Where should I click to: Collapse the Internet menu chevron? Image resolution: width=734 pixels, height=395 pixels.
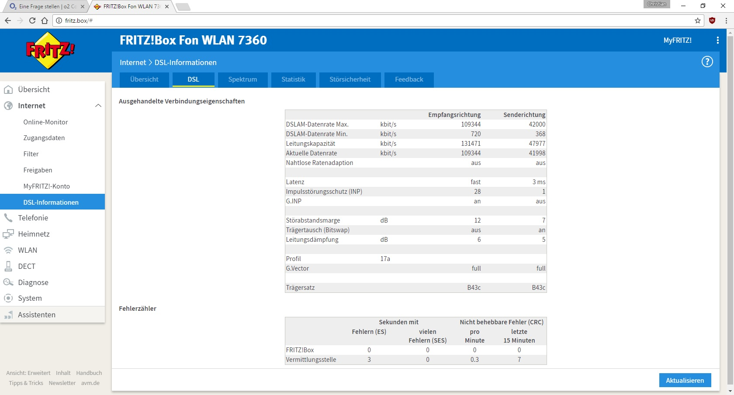pyautogui.click(x=98, y=106)
